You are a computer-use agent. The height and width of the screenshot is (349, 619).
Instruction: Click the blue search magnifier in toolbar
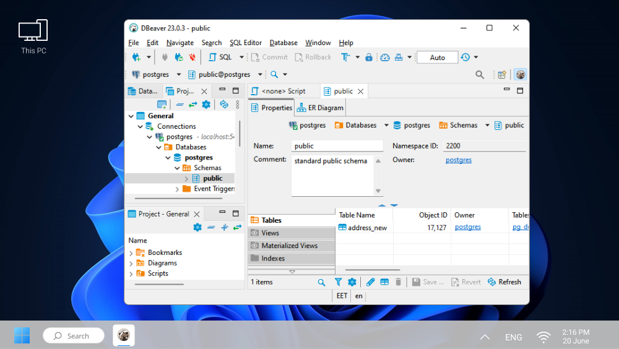tap(274, 74)
